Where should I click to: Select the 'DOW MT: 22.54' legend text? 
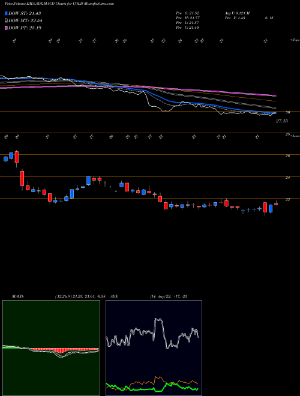click(25, 20)
